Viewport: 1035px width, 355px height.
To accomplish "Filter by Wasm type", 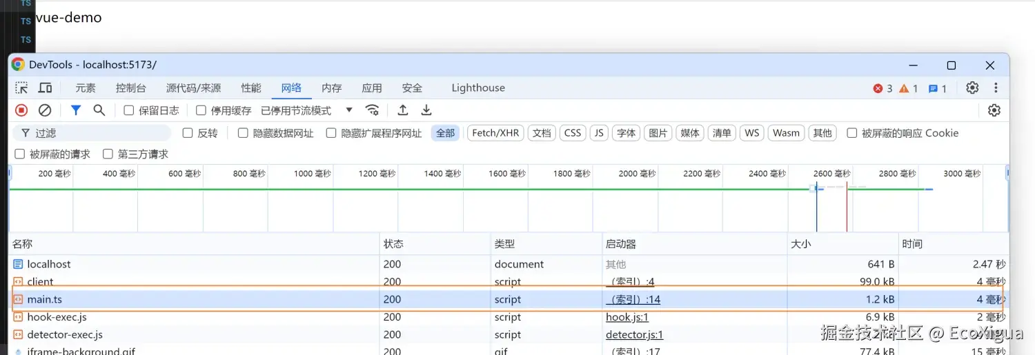I will pos(786,133).
